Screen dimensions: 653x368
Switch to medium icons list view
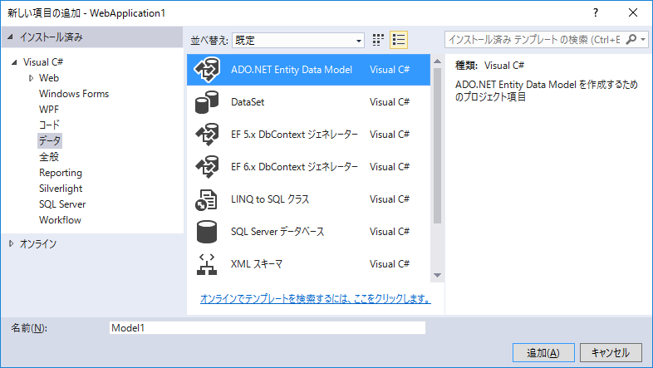coord(399,40)
